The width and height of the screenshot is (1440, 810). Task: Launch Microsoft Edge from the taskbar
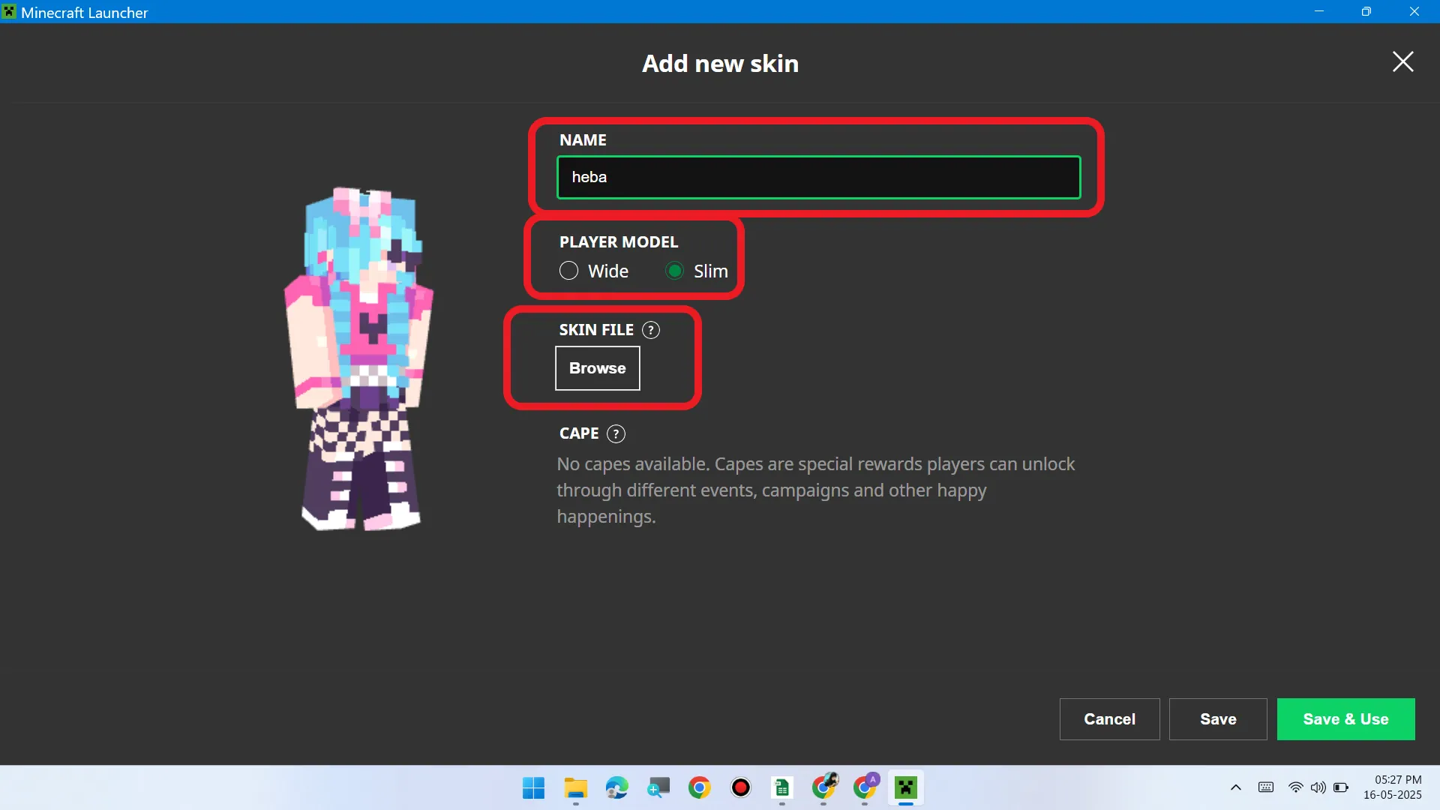point(616,787)
